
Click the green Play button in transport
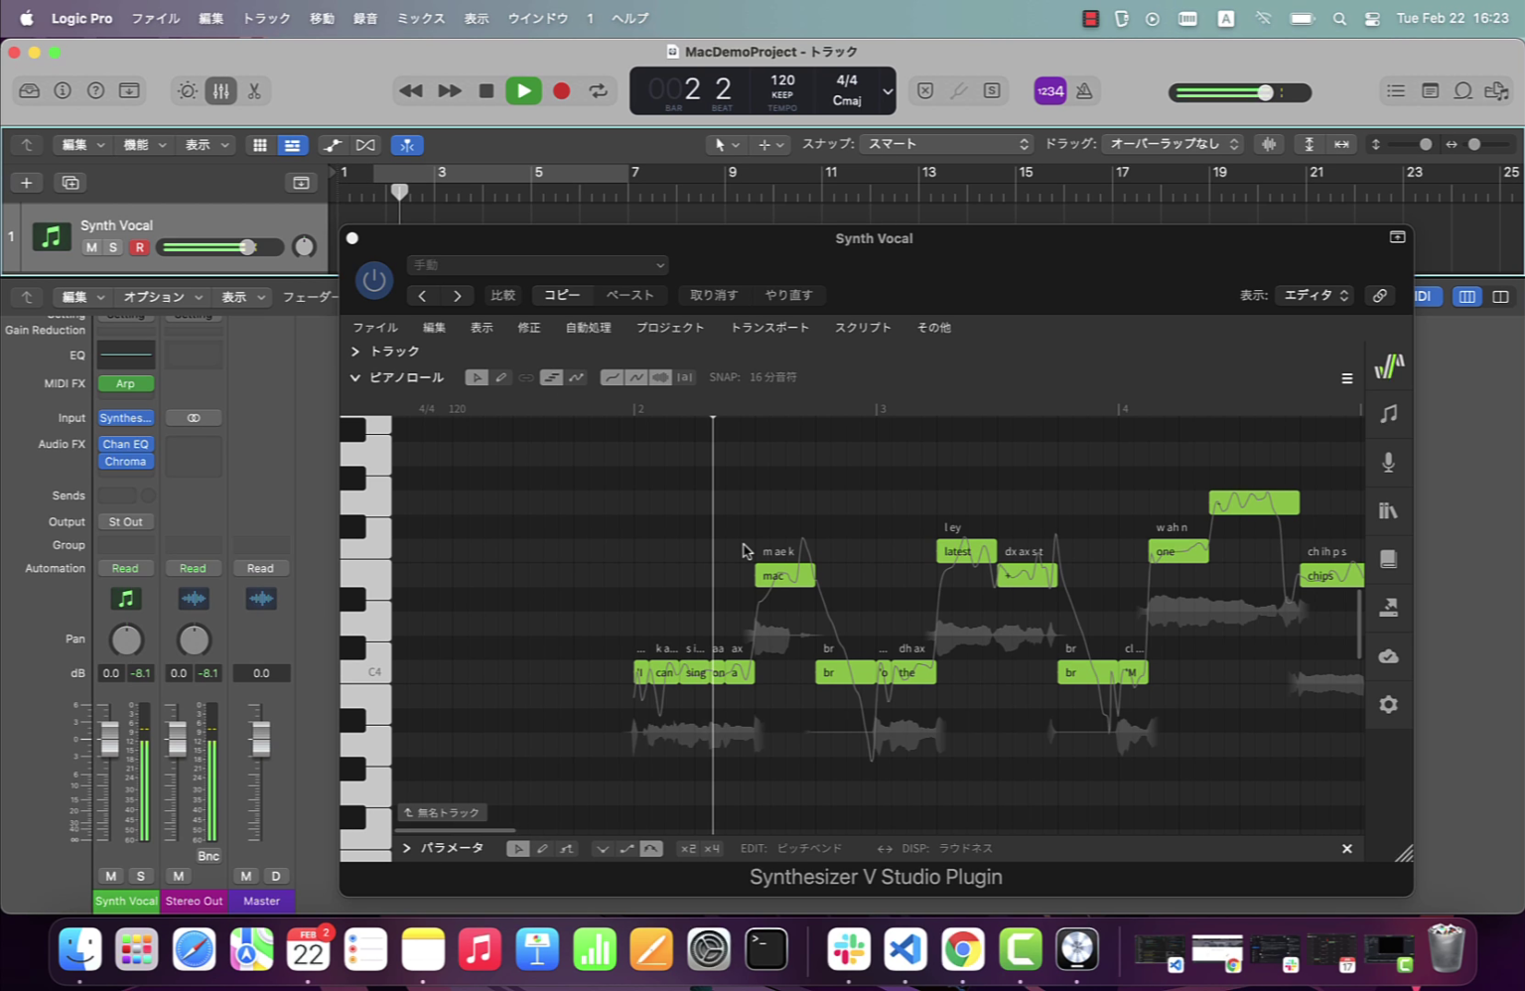click(x=523, y=90)
